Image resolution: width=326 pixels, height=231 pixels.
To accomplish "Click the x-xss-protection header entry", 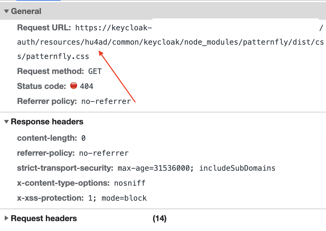I will [x=82, y=198].
